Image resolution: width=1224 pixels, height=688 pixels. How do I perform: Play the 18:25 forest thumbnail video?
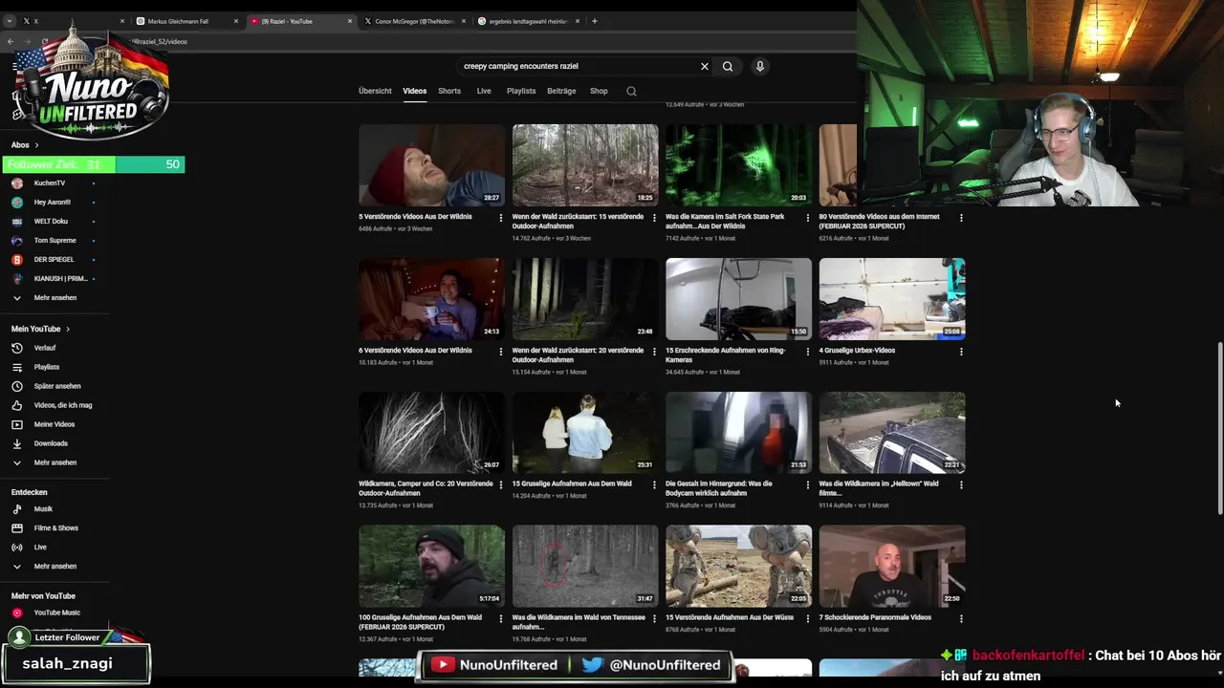585,164
